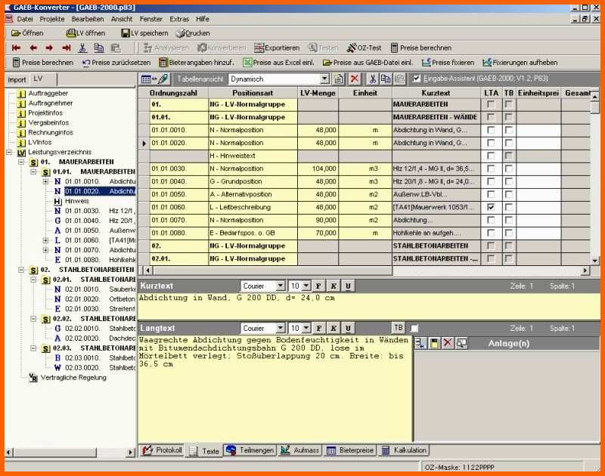Screen dimensions: 605x476
Task: Check LTA box for row 01.01.0050.
Action: 491,195
